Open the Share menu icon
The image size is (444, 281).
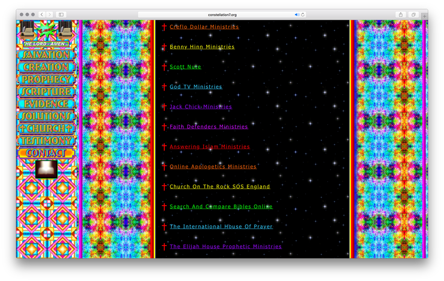[401, 15]
